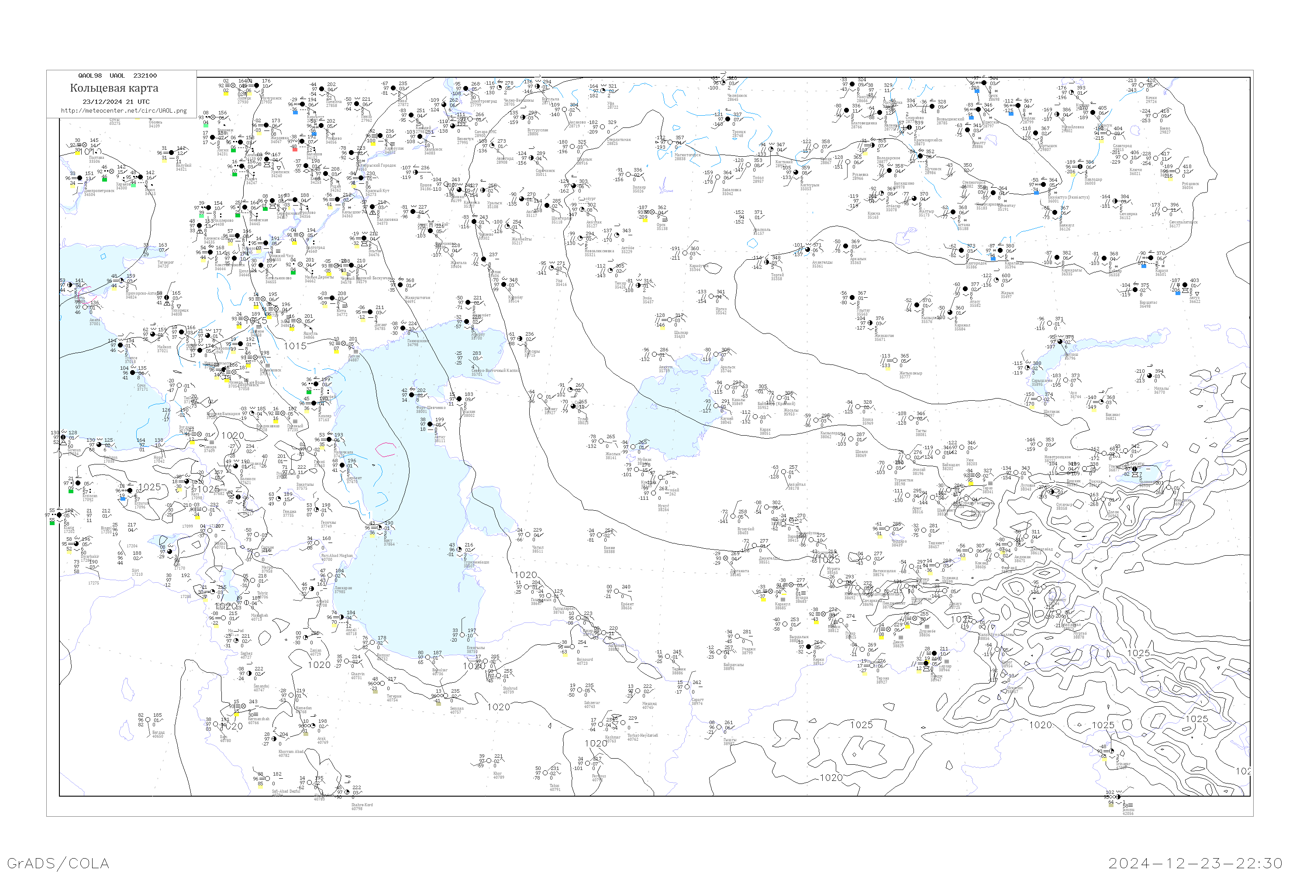Click the Днепропетровск 34504 station circle
Viewport: 1310px width, 873px height.
pos(79,178)
